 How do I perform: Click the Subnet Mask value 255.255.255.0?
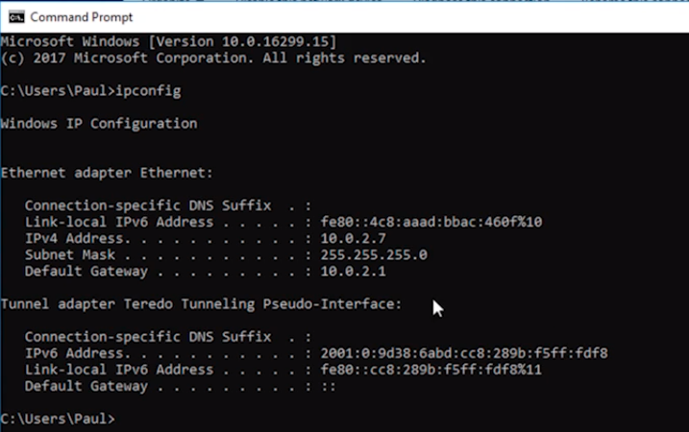coord(374,255)
